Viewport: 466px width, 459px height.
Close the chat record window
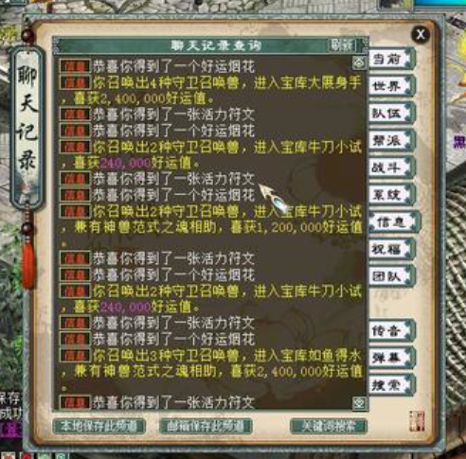(421, 34)
